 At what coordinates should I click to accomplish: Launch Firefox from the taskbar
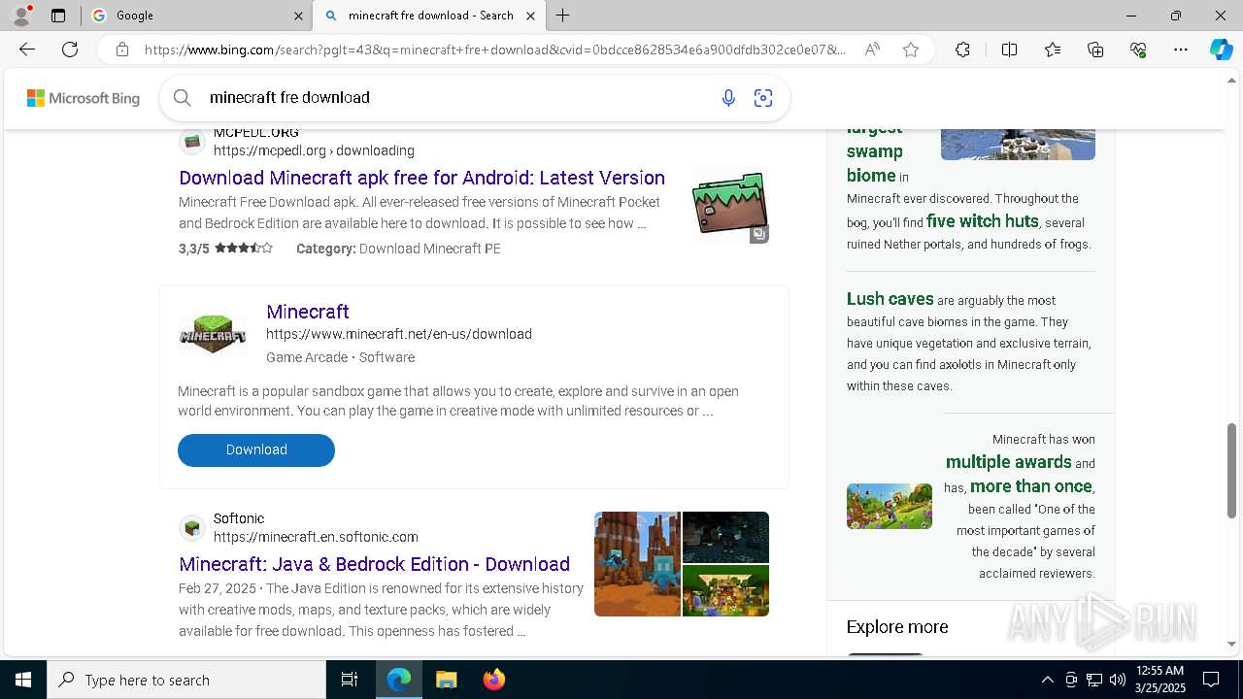click(x=493, y=680)
